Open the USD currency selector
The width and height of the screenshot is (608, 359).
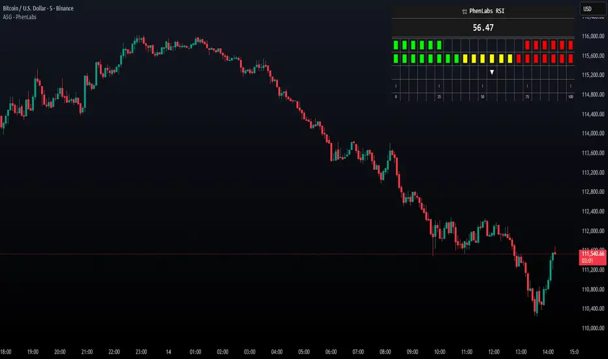point(593,8)
